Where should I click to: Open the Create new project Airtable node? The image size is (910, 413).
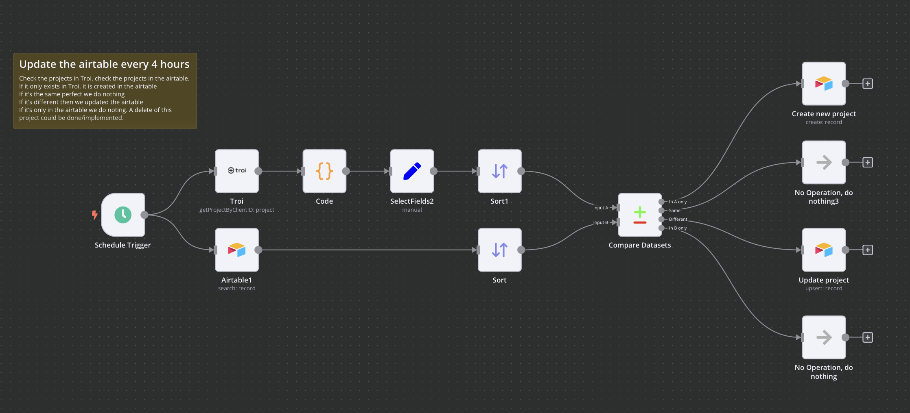824,83
